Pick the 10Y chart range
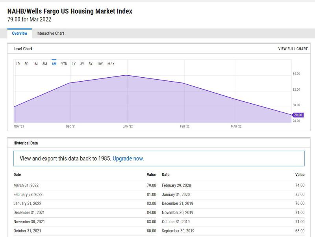 [x=100, y=64]
